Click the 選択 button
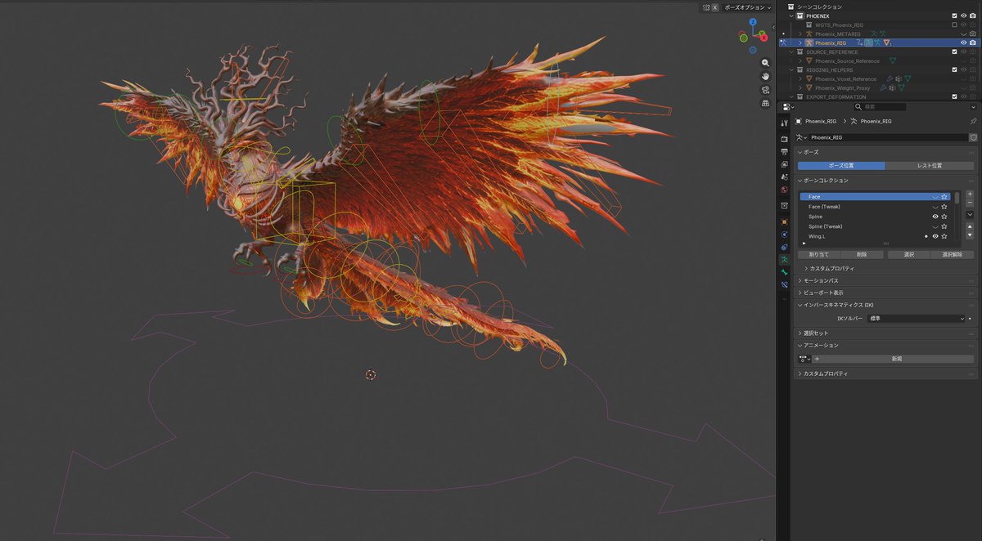This screenshot has width=982, height=541. pos(909,255)
